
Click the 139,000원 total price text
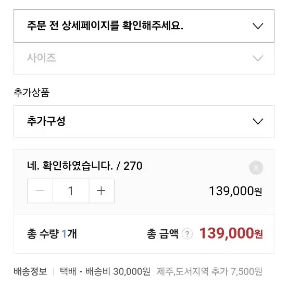231,233
